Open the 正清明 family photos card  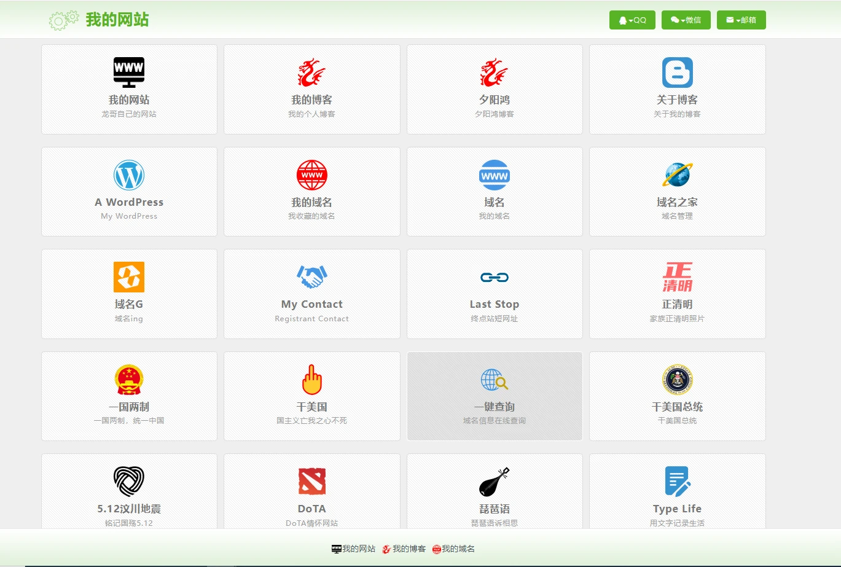click(677, 294)
